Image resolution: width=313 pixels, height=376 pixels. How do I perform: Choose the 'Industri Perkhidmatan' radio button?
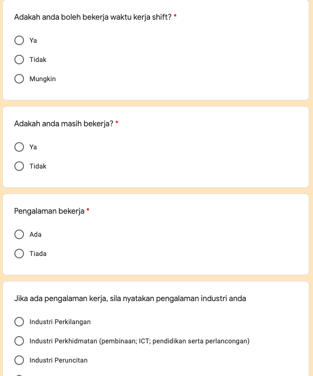pos(19,341)
